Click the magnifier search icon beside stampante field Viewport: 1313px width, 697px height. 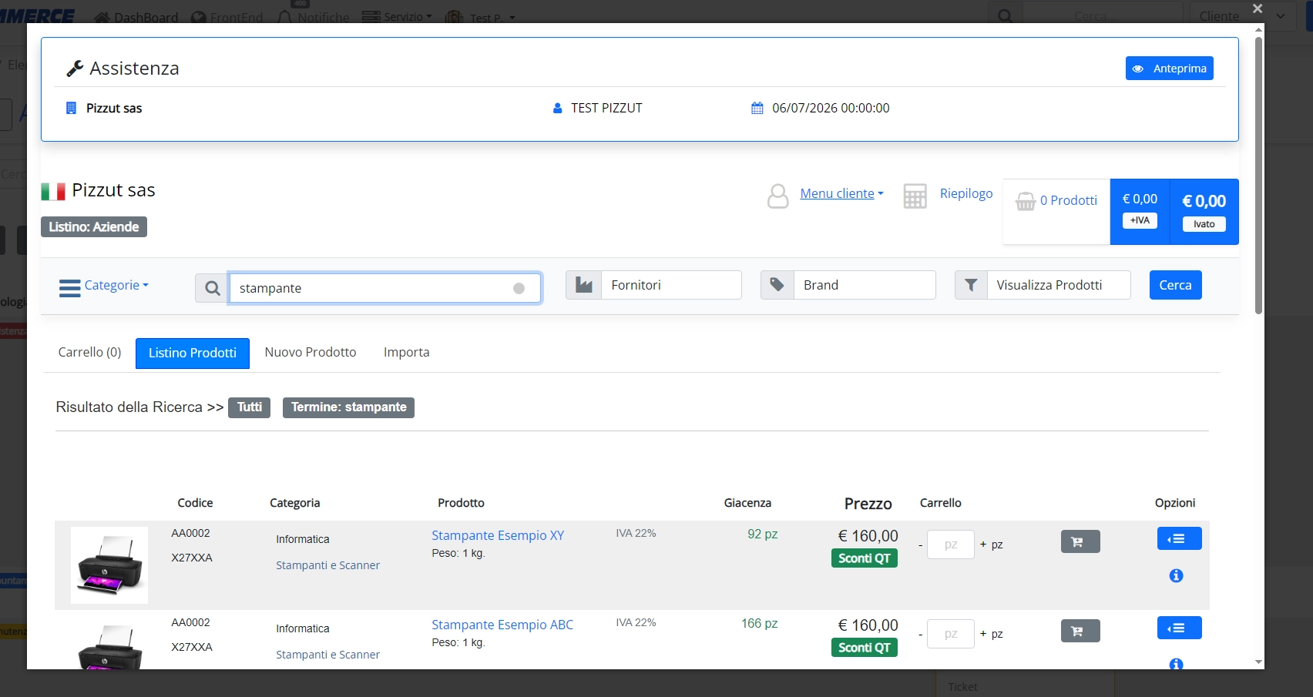[212, 288]
